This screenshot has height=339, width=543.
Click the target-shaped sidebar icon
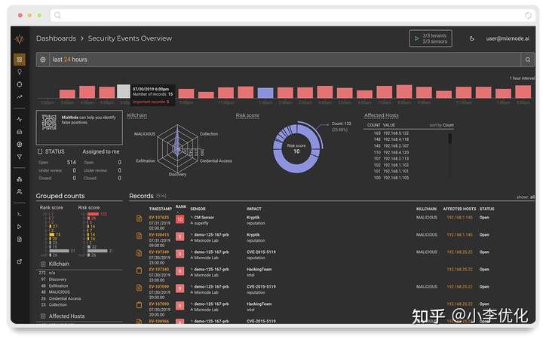click(20, 144)
